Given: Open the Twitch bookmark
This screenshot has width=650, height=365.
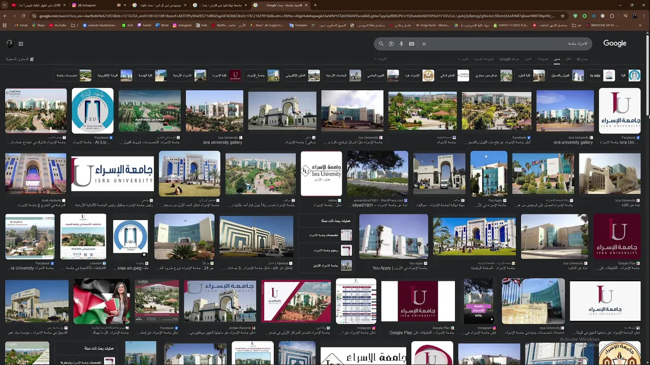Looking at the screenshot, I should (144, 25).
